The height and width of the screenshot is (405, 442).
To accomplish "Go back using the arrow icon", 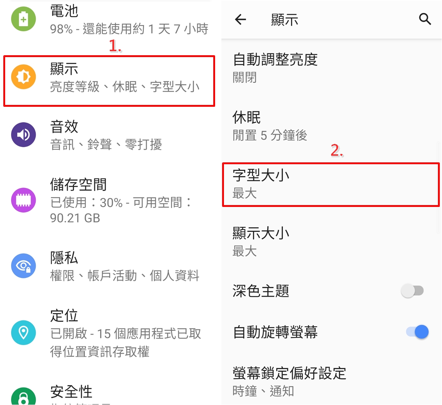I will point(241,19).
